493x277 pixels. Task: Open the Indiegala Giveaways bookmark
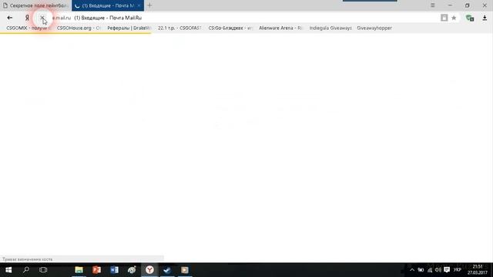(330, 28)
